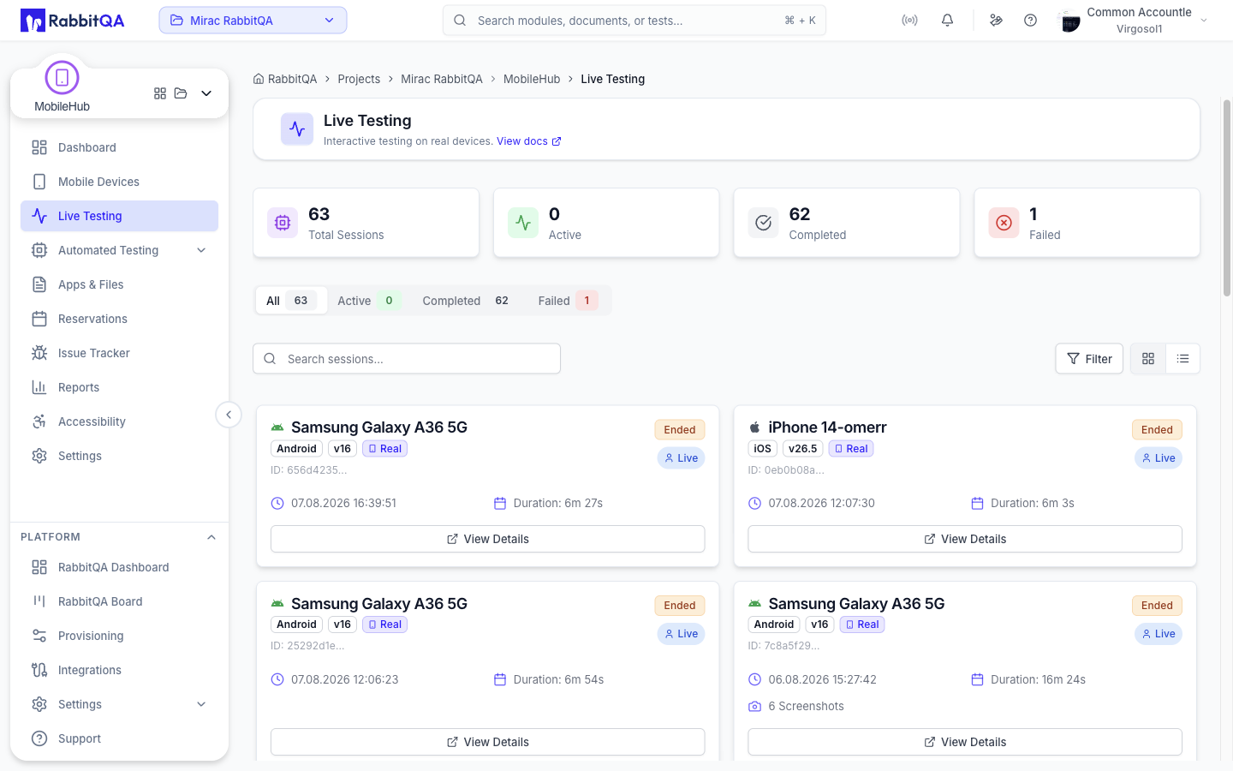Click camera icon beside 6 Screenshots
Image resolution: width=1233 pixels, height=771 pixels.
(754, 707)
